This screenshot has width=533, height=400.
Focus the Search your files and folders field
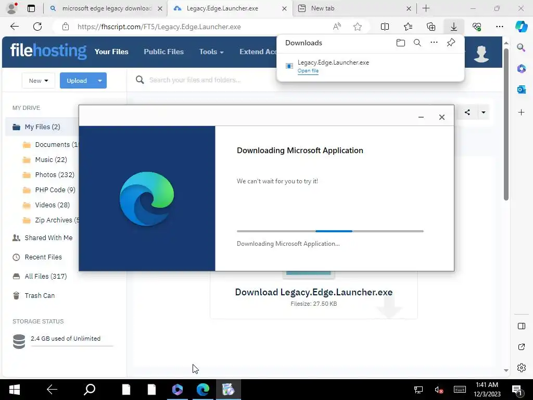195,80
